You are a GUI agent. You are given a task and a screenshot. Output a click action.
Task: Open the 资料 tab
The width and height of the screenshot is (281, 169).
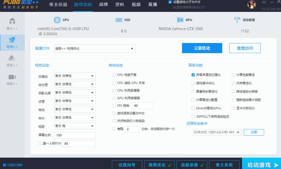tap(120, 4)
